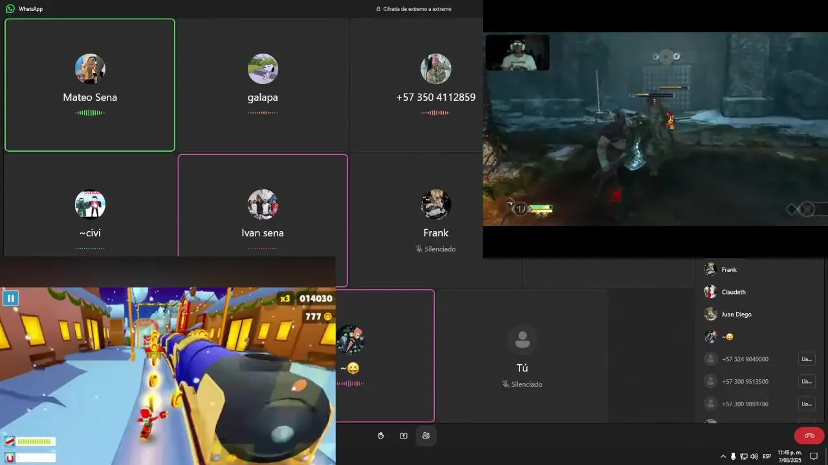Screen dimensions: 828x465
Task: Open the network tray icon
Action: 743,456
